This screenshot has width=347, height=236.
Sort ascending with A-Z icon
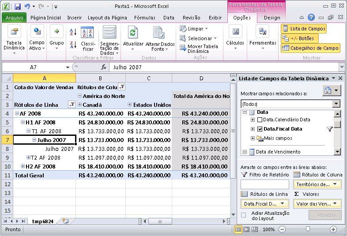(73, 32)
